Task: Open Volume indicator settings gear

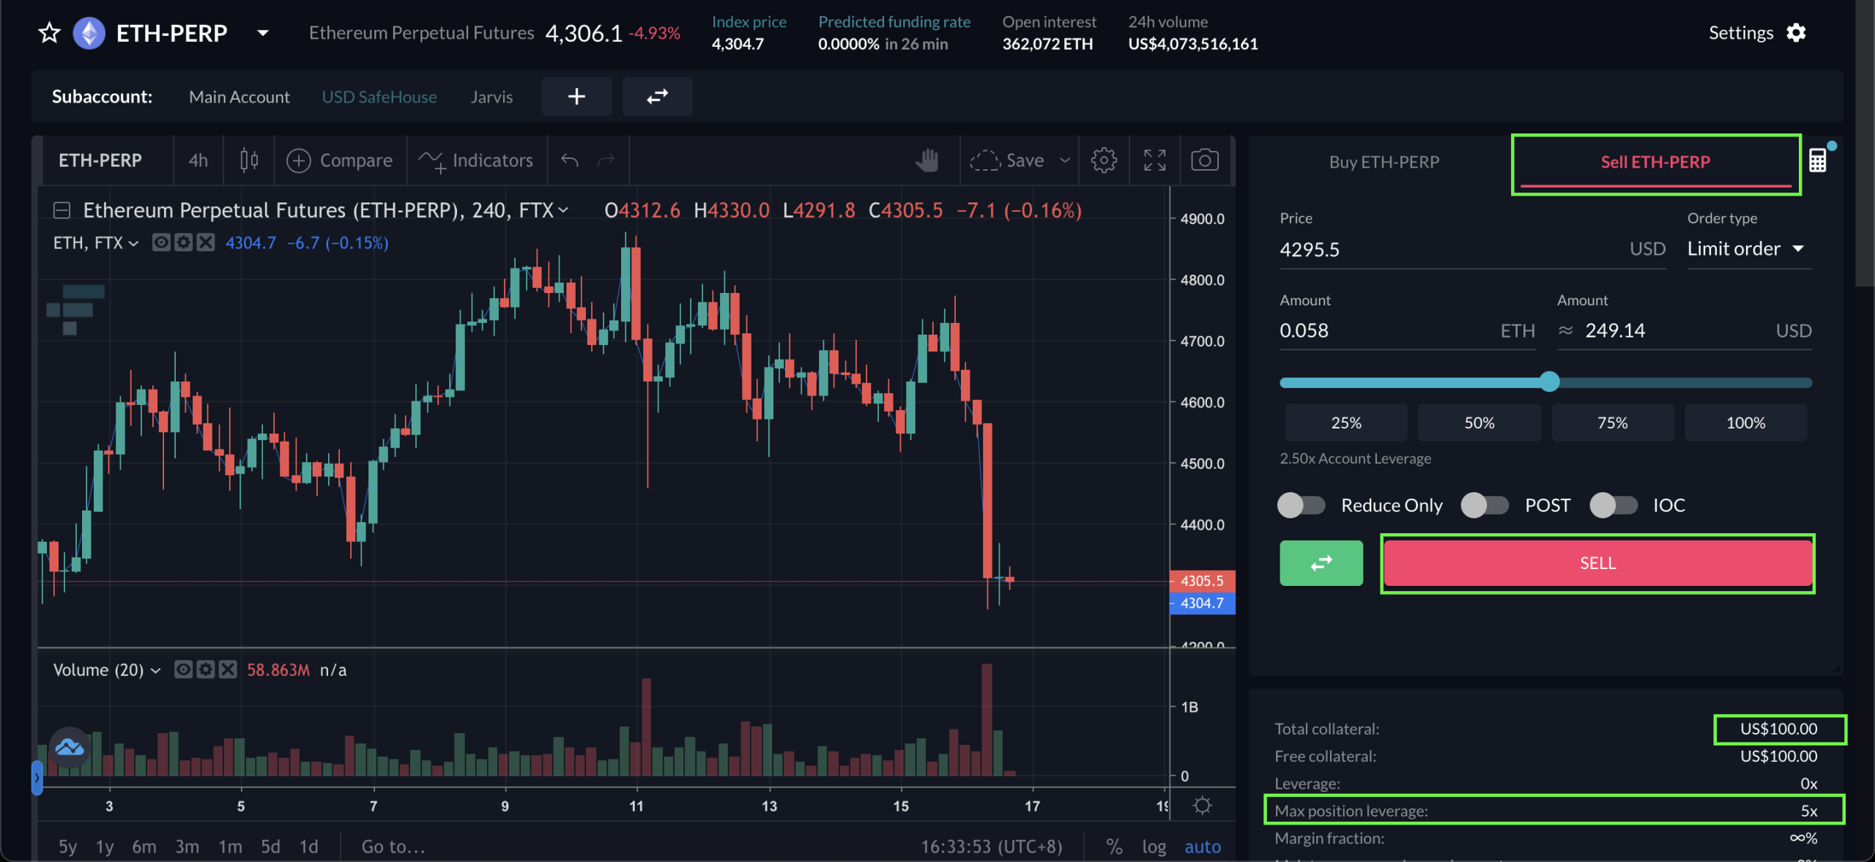Action: coord(206,669)
